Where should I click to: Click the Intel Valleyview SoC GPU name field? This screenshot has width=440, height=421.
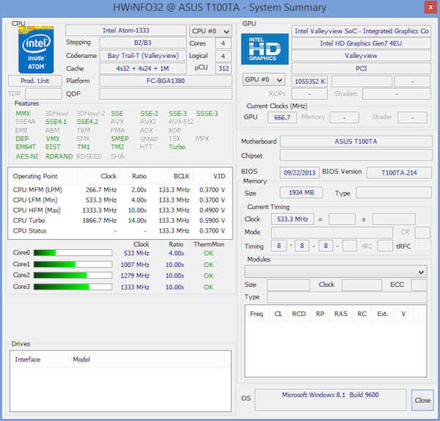click(361, 31)
